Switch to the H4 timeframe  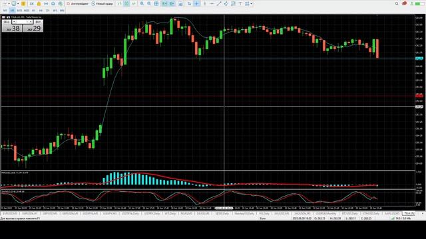click(x=41, y=11)
